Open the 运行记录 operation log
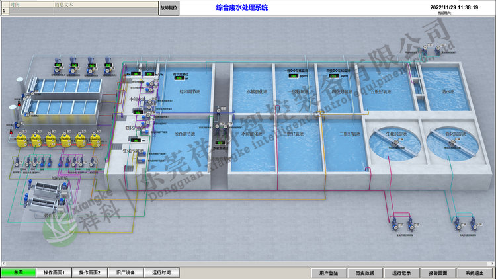The image size is (496, 279). [401, 272]
